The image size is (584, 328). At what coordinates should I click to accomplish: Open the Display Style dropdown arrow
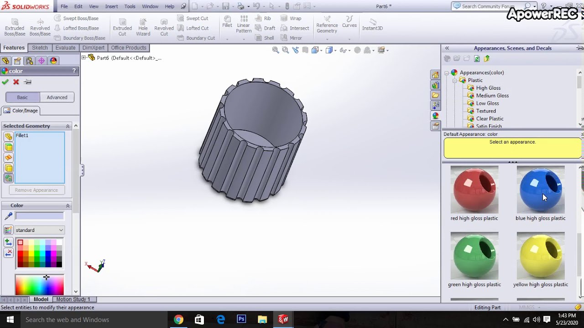coord(335,51)
